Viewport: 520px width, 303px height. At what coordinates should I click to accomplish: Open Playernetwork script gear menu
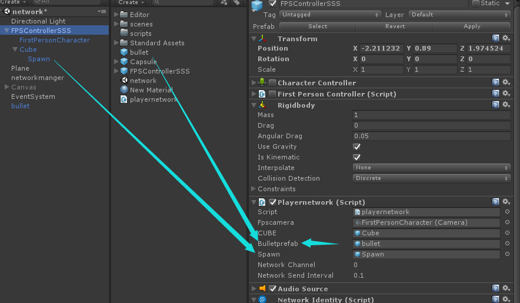[x=506, y=202]
